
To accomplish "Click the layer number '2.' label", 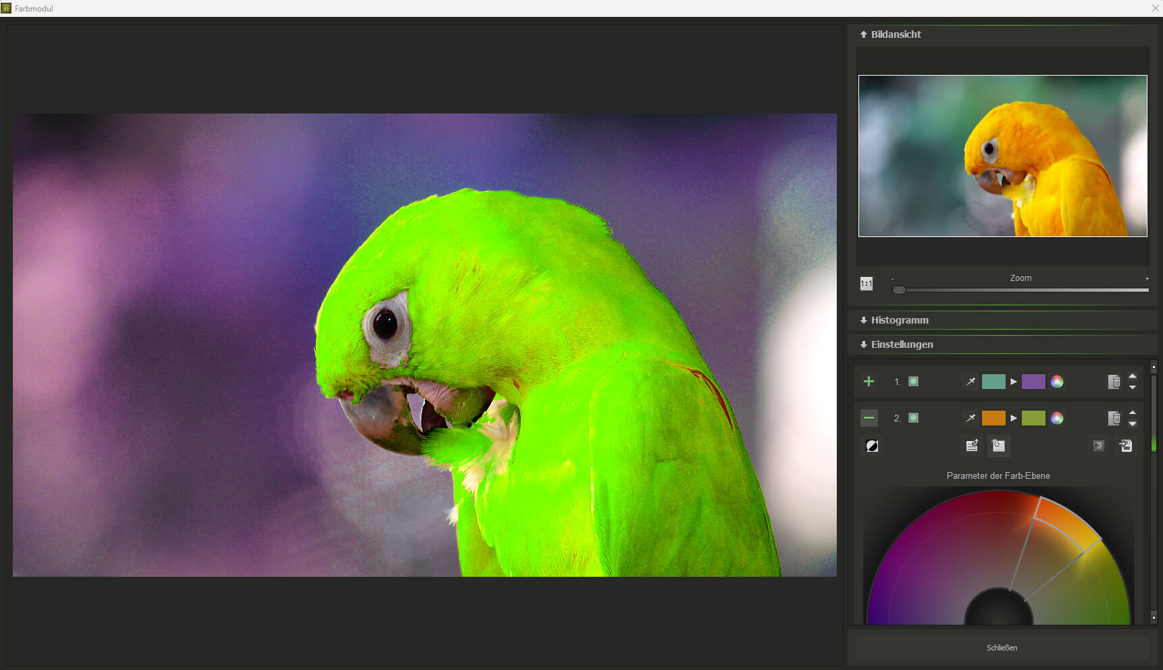I will click(898, 419).
